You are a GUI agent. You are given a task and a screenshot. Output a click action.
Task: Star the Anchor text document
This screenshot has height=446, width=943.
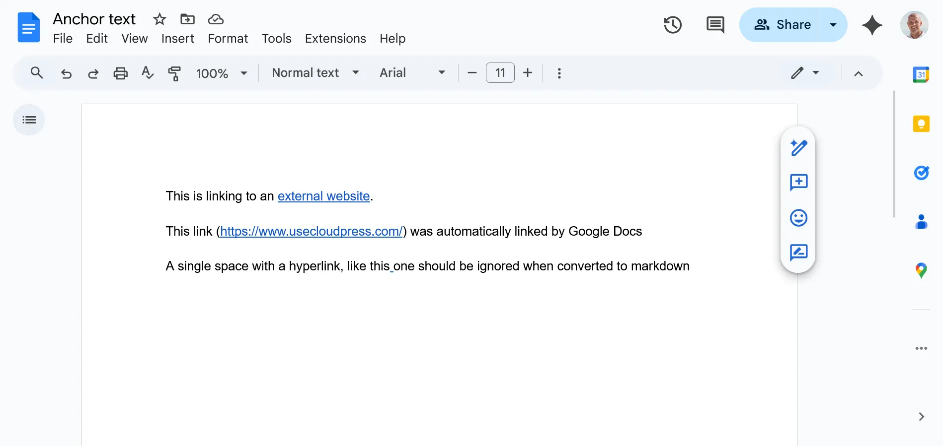[x=159, y=19]
